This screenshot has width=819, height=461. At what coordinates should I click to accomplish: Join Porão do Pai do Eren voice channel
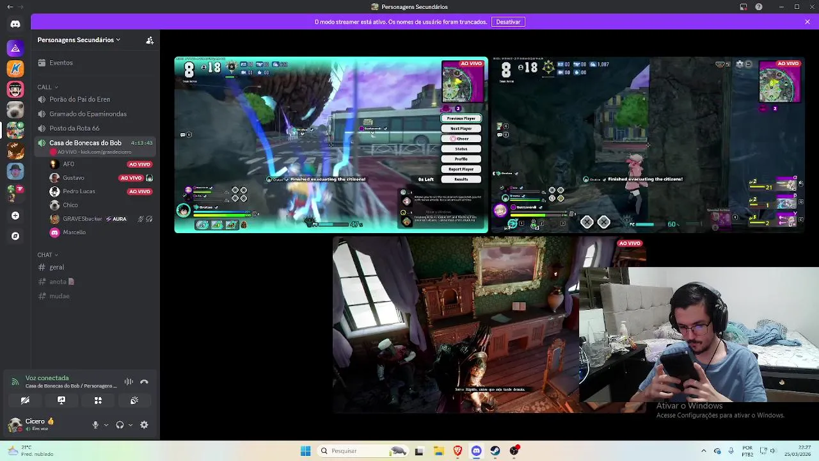(95, 99)
